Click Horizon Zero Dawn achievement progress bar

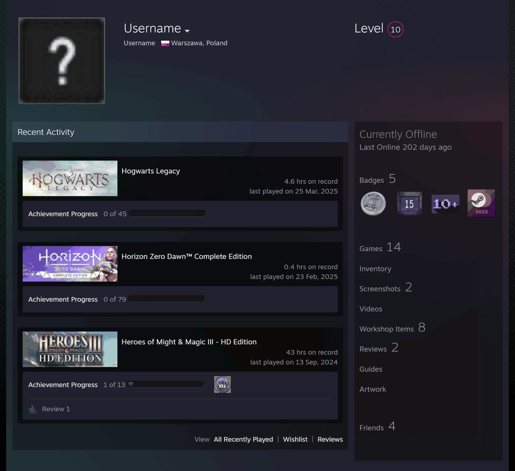coord(167,299)
